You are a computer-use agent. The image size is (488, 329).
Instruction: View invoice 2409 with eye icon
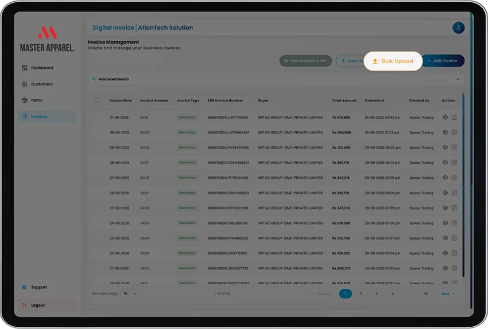coord(445,132)
